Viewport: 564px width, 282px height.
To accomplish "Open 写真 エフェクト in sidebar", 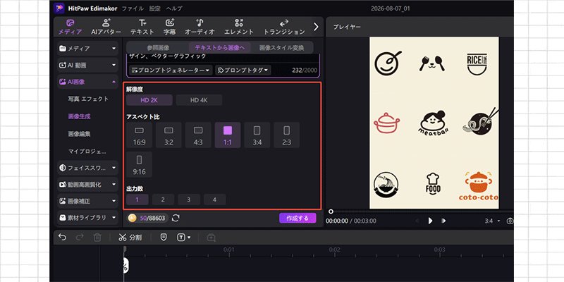I will 88,99.
